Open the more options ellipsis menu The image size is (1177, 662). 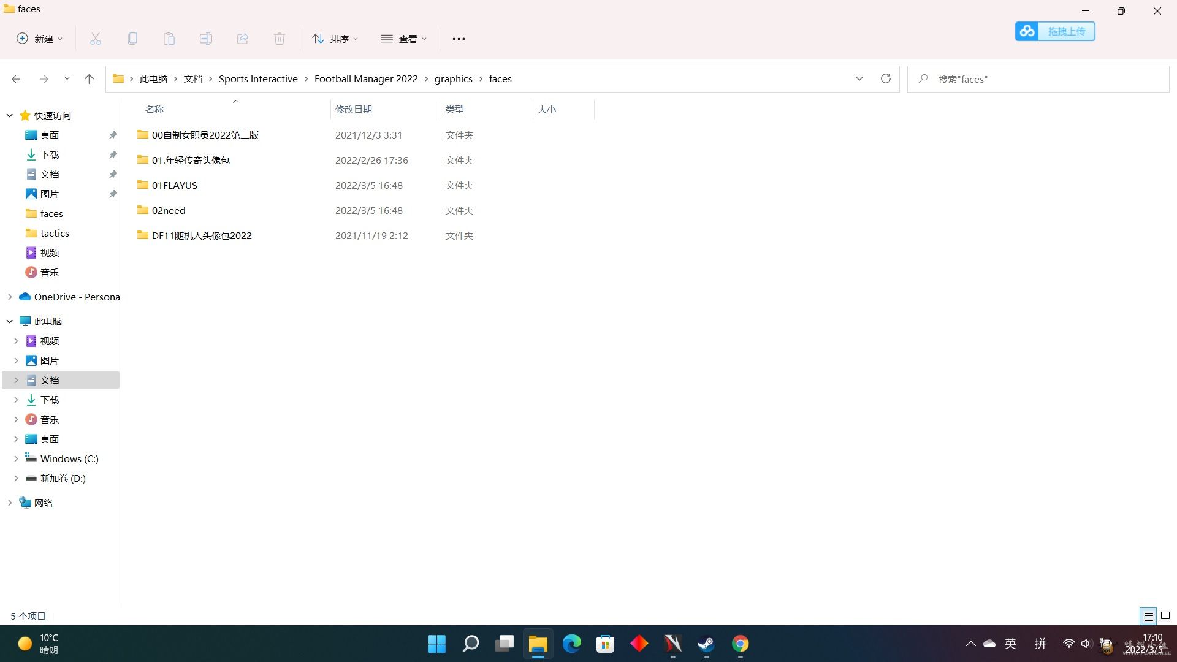click(459, 39)
